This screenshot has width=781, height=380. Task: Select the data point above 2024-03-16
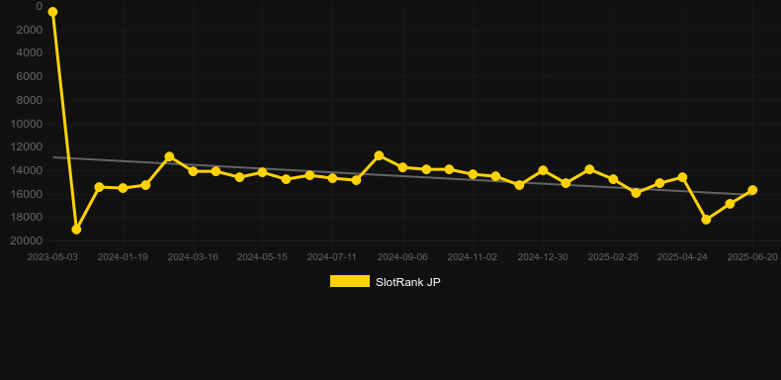coord(193,171)
